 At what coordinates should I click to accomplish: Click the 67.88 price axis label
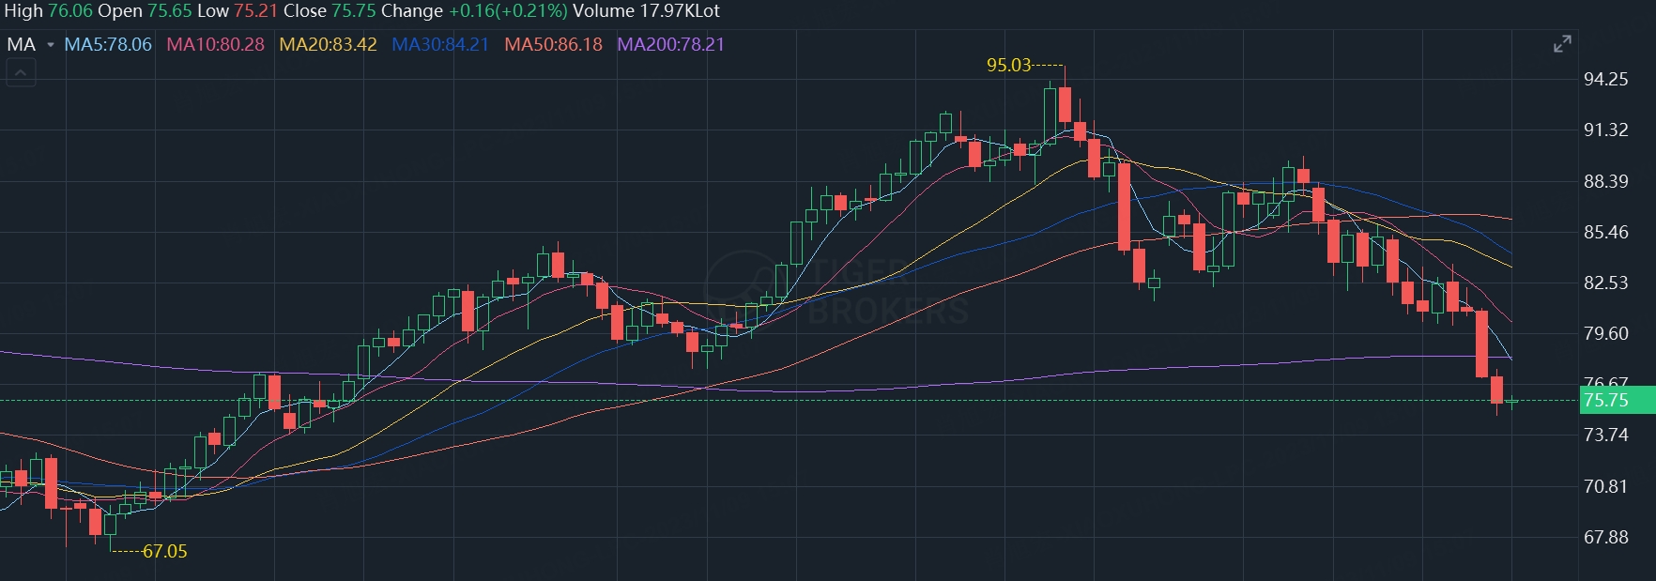point(1605,537)
